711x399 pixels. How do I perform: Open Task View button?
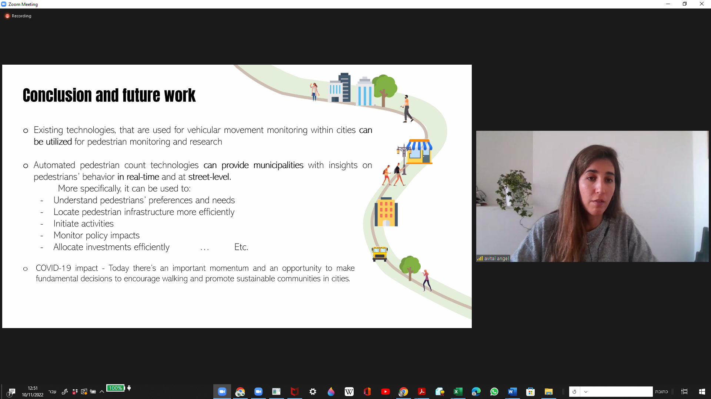pyautogui.click(x=684, y=392)
